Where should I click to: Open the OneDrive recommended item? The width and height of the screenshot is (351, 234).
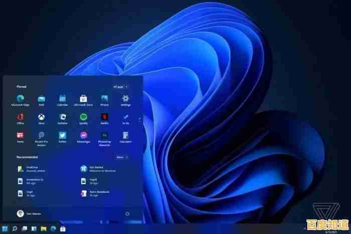point(20,169)
